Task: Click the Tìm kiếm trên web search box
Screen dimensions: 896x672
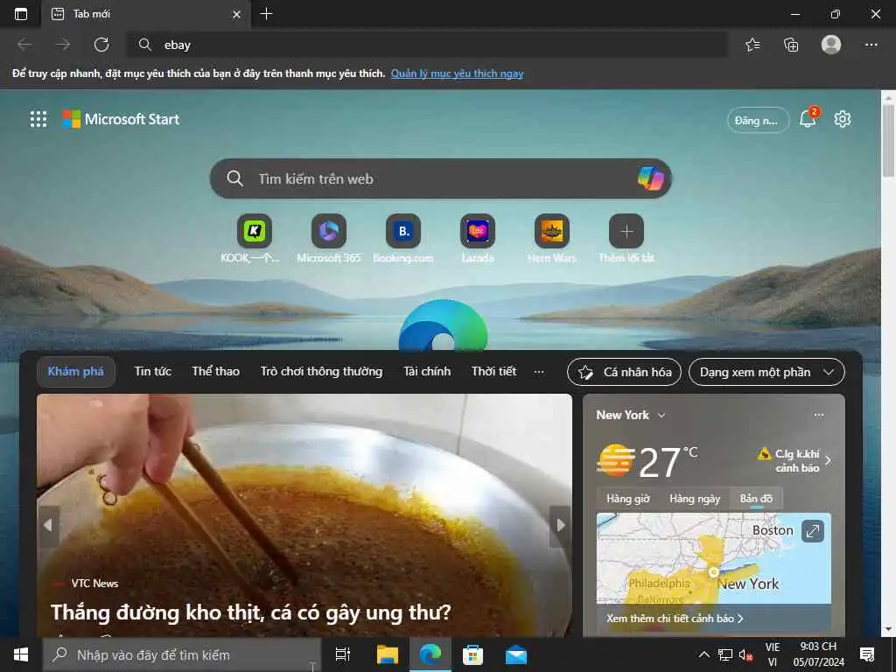Action: 440,178
